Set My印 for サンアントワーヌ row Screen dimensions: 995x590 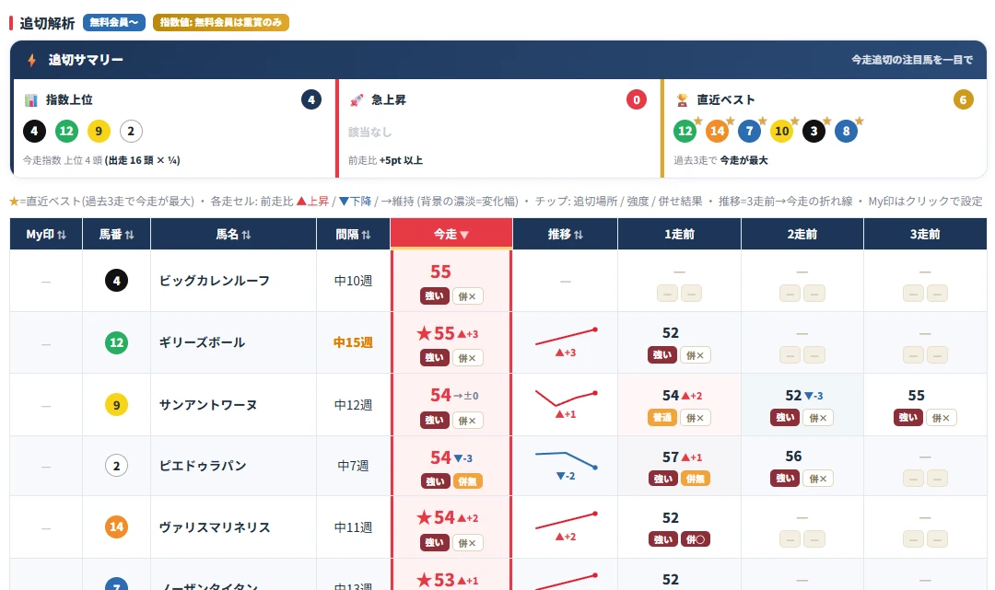click(46, 405)
